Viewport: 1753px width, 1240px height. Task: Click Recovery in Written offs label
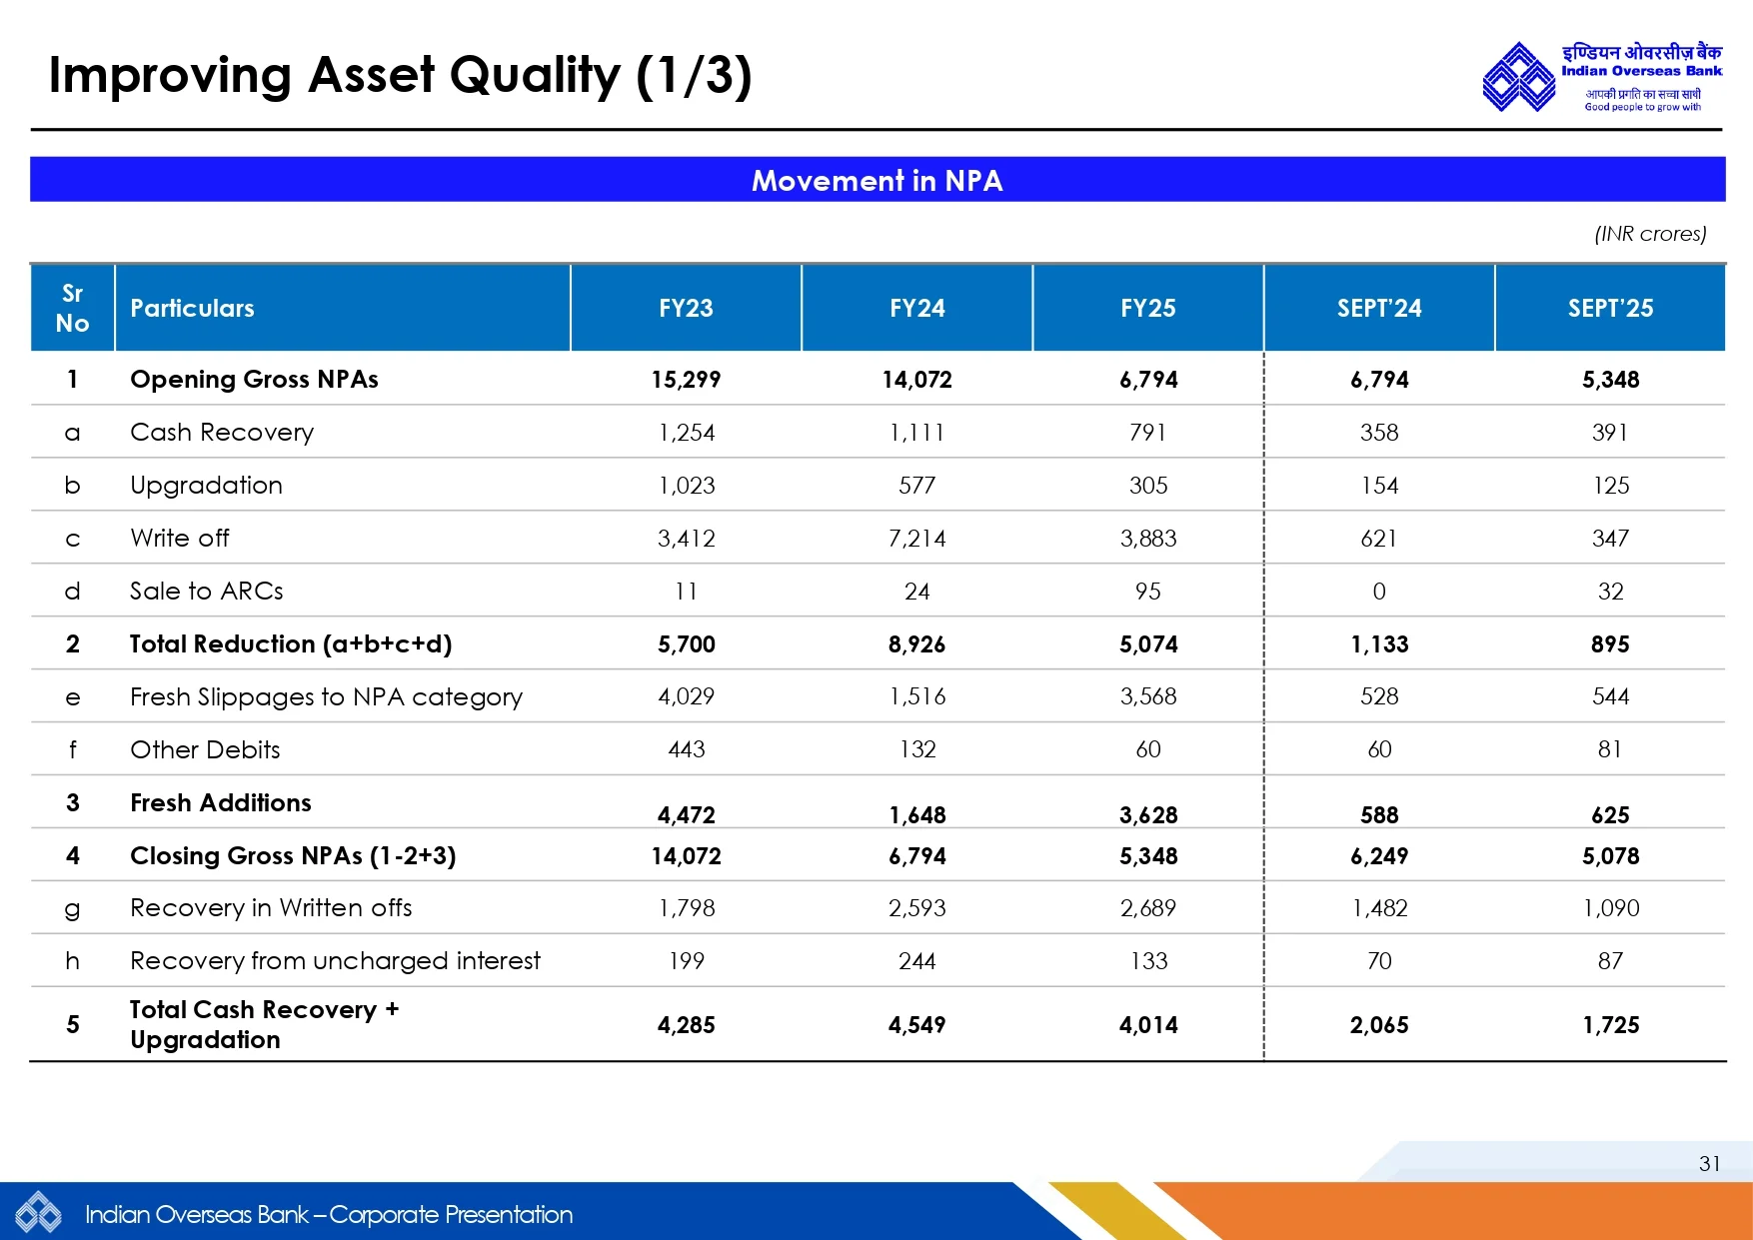tap(271, 908)
